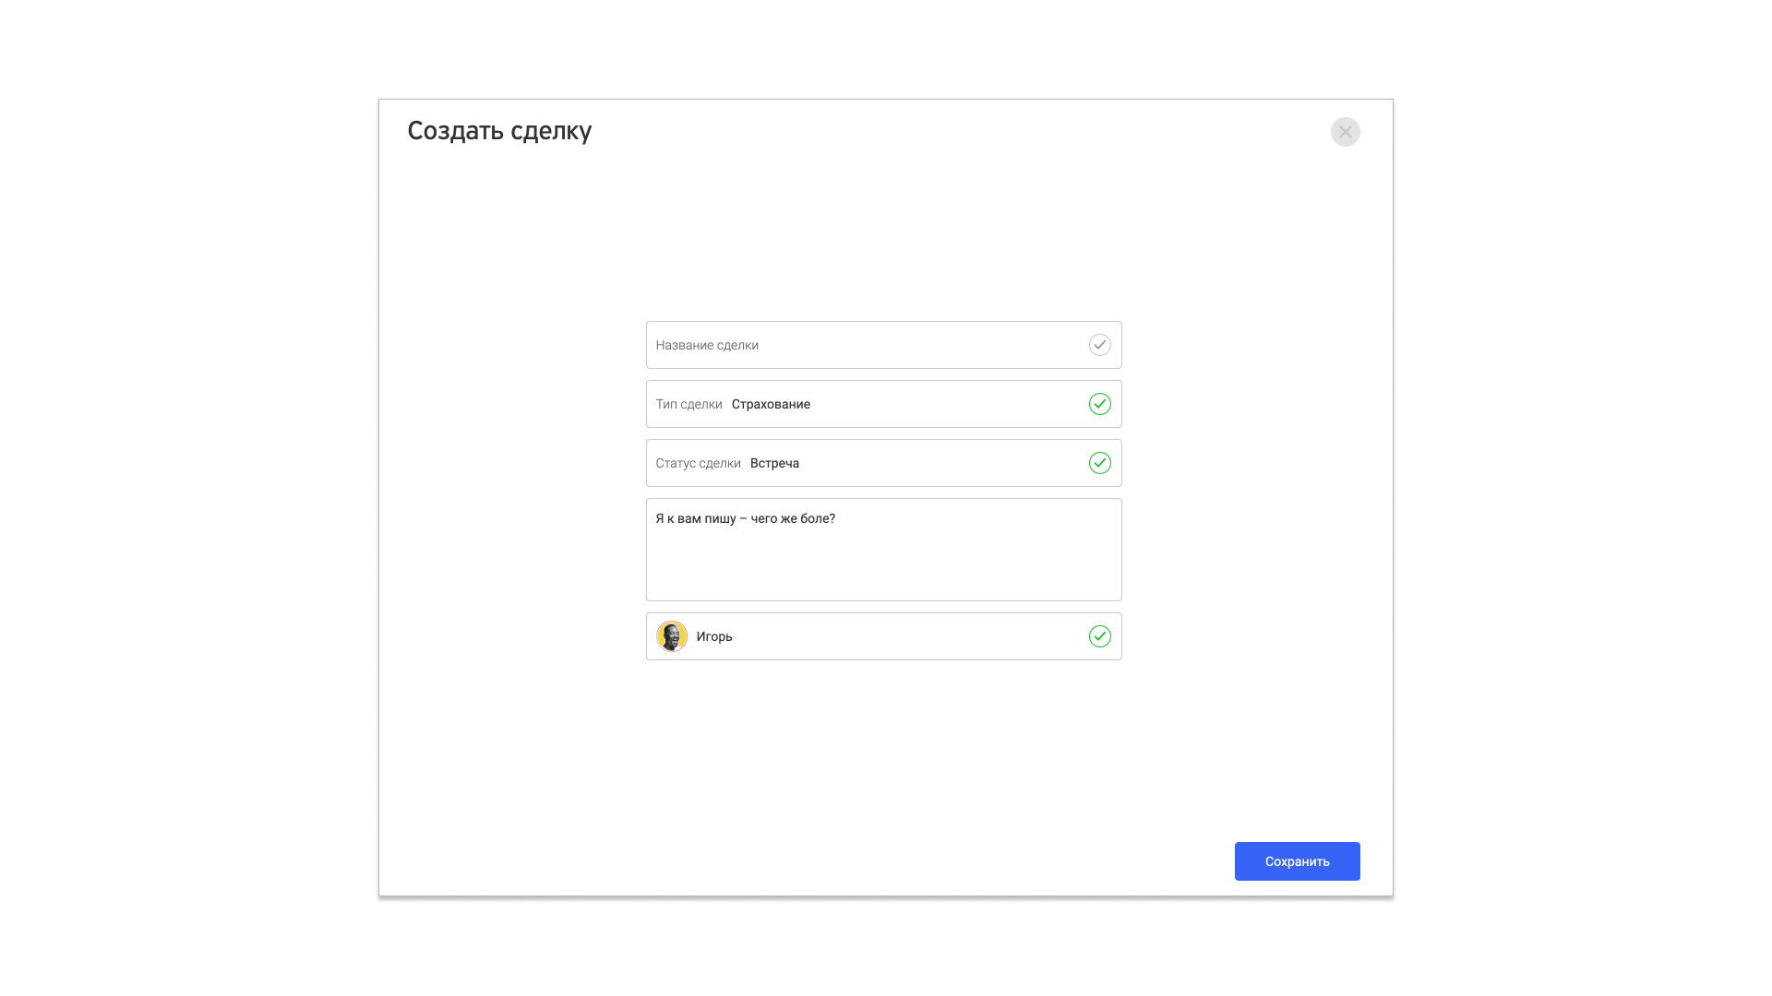Image resolution: width=1772 pixels, height=996 pixels.
Task: Click the Создать сделку dialog title
Action: (x=499, y=131)
